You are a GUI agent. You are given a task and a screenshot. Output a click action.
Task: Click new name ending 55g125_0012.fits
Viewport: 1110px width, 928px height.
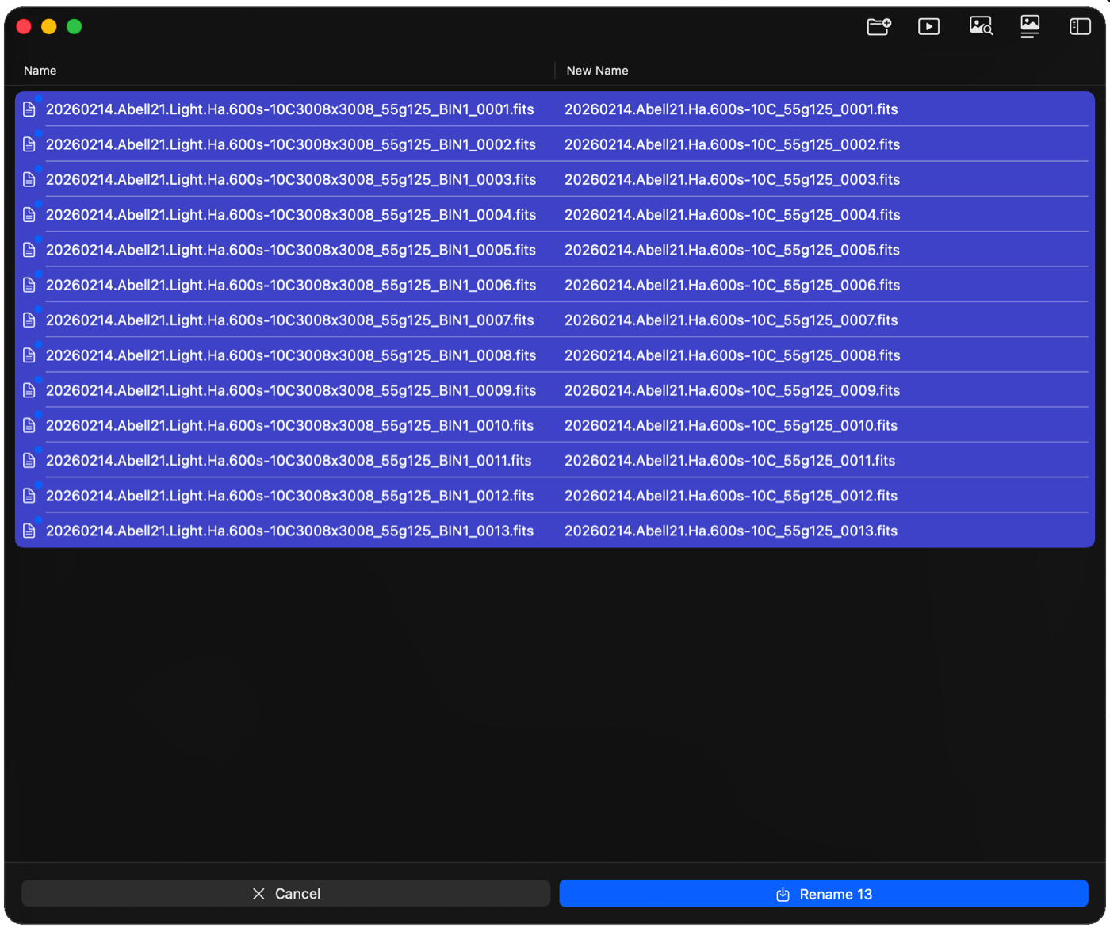[x=731, y=496]
